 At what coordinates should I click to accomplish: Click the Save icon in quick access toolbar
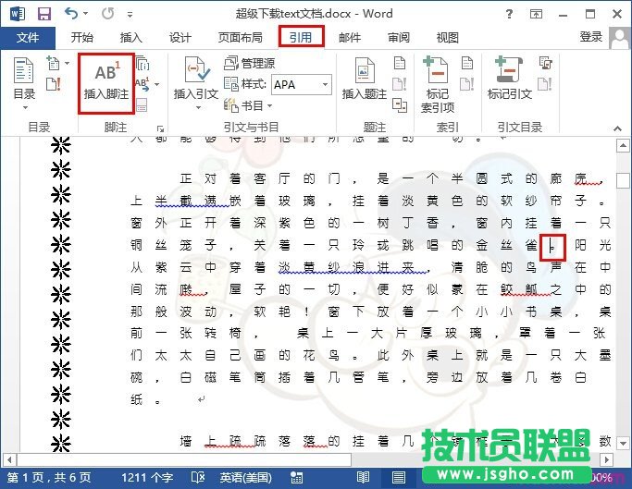click(x=44, y=14)
